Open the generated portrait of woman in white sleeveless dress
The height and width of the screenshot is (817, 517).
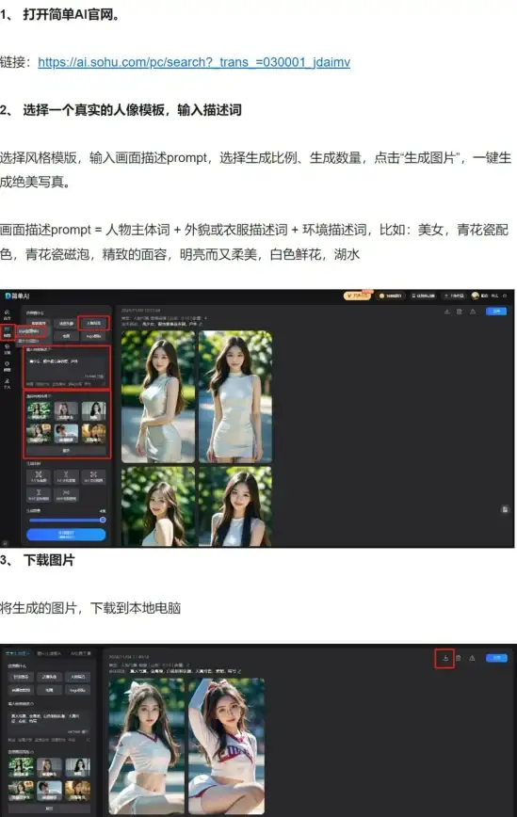click(235, 396)
